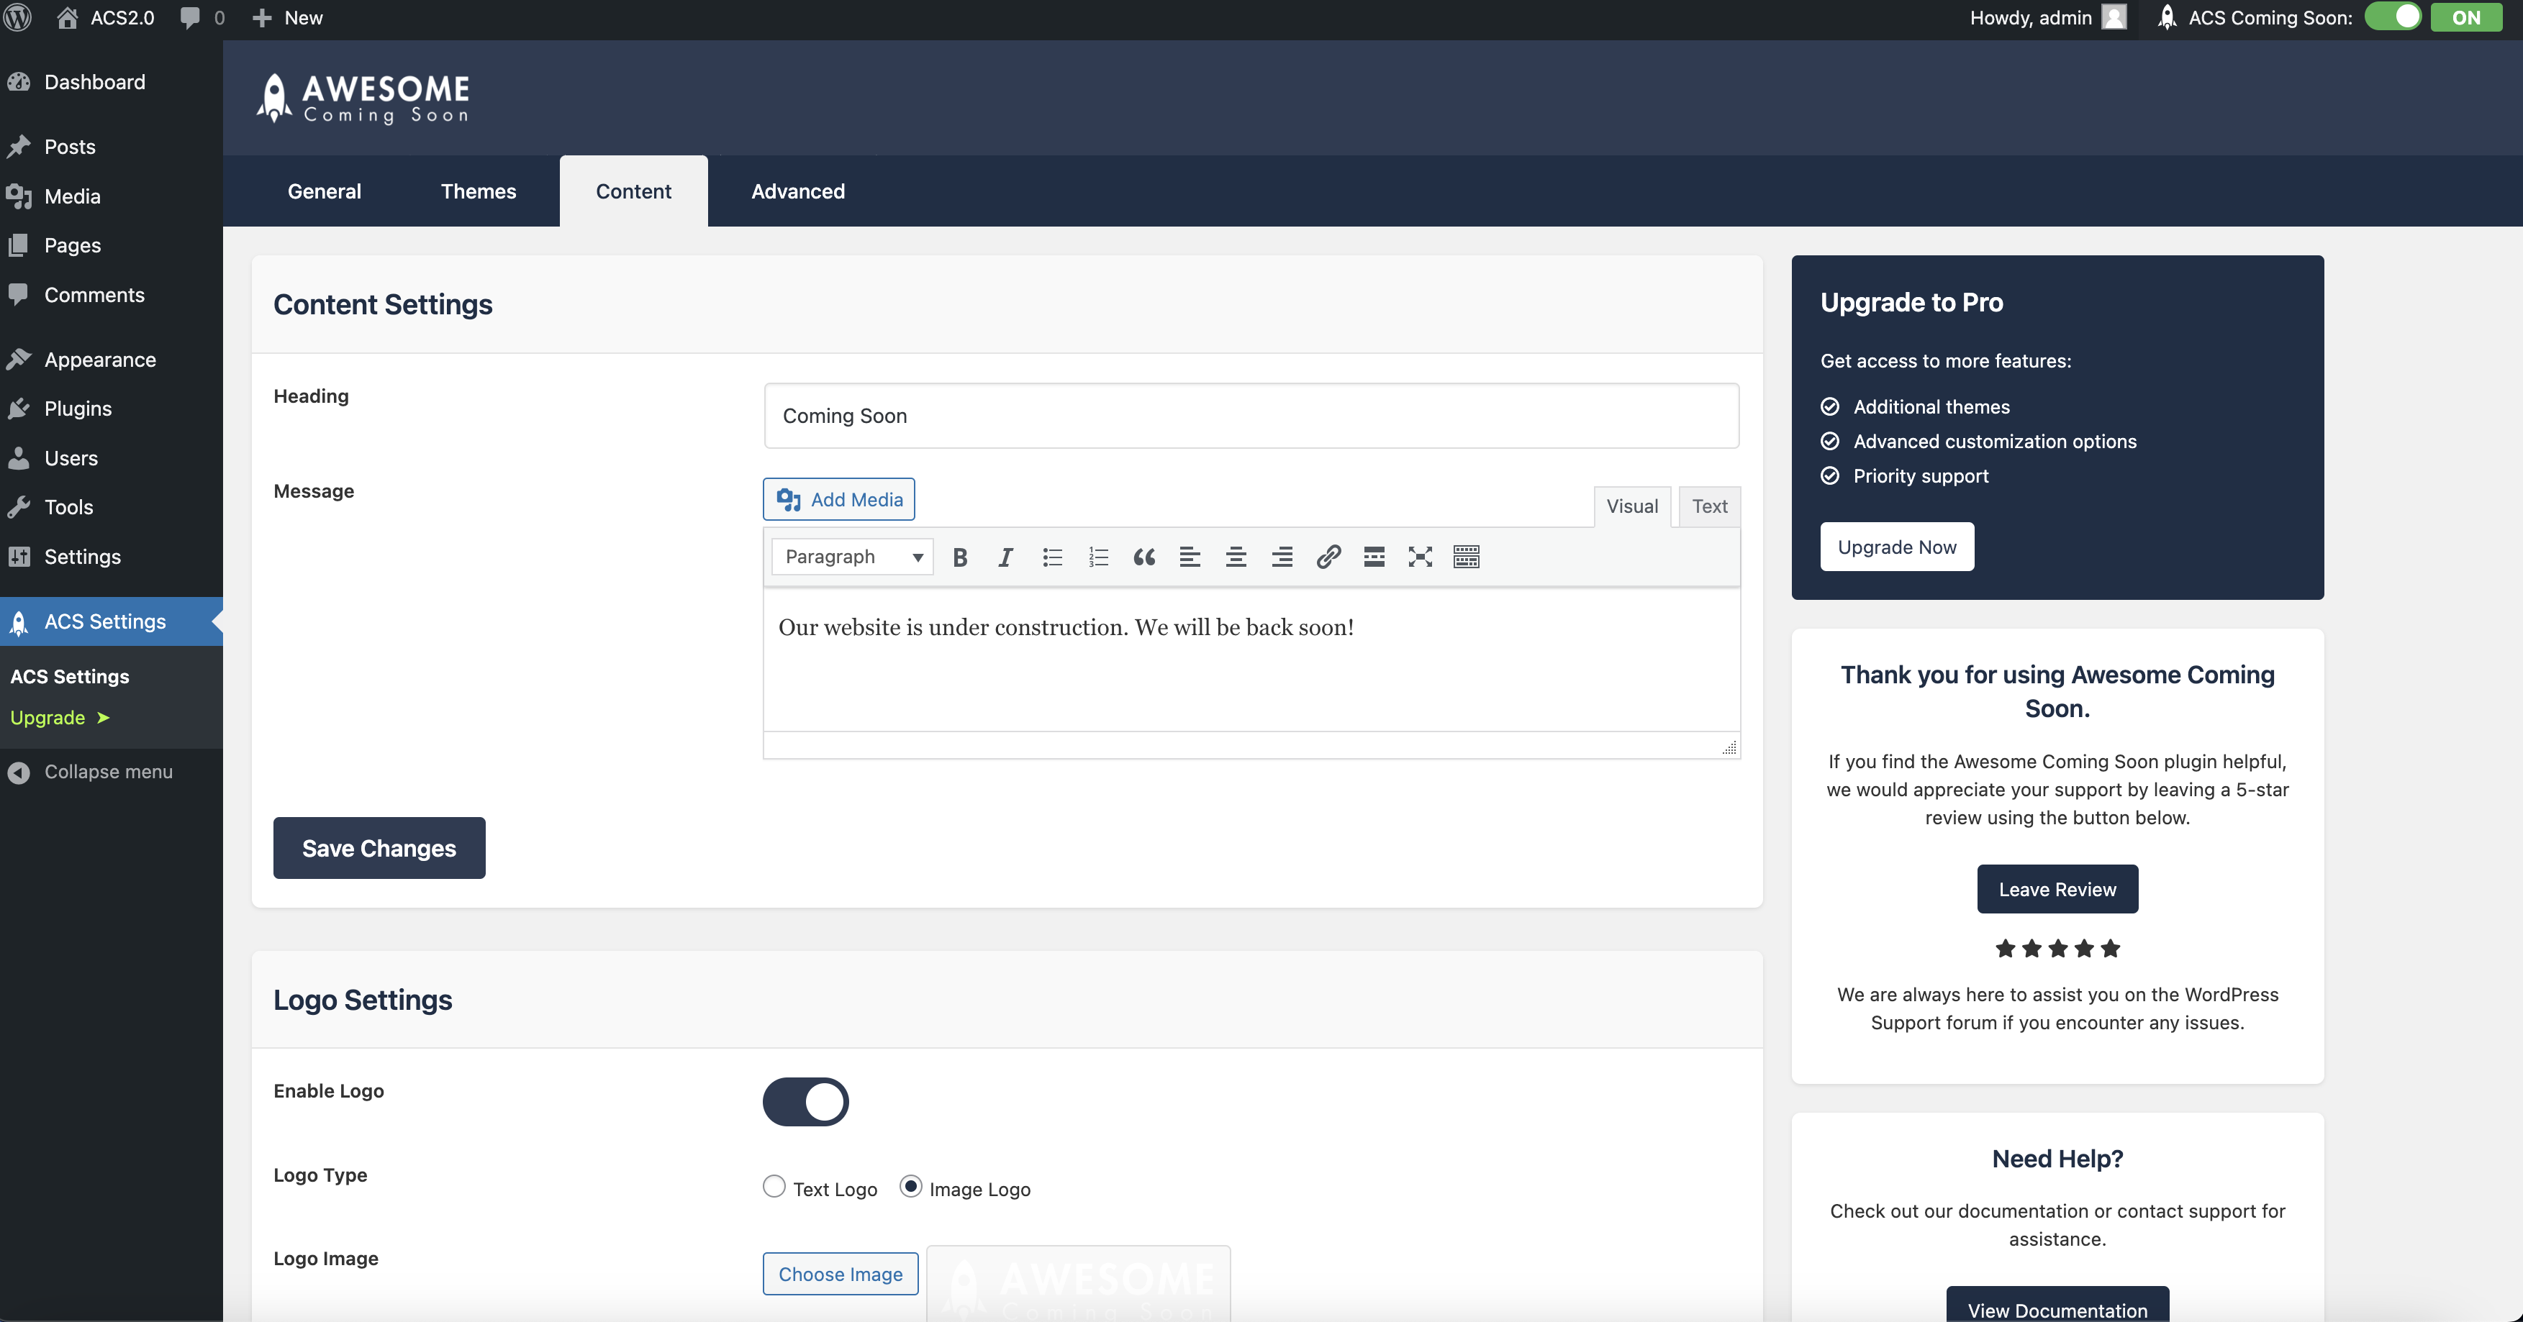Image resolution: width=2523 pixels, height=1322 pixels.
Task: Switch to the General tab
Action: (324, 191)
